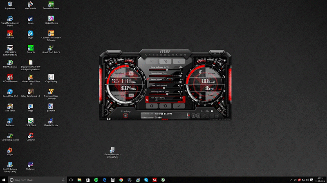Open Valley Benchmark 1.0 shortcut
The width and height of the screenshot is (327, 183).
tap(30, 93)
